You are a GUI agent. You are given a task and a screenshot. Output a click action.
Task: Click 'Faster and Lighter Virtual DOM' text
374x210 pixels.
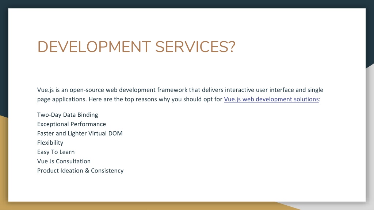pos(80,133)
